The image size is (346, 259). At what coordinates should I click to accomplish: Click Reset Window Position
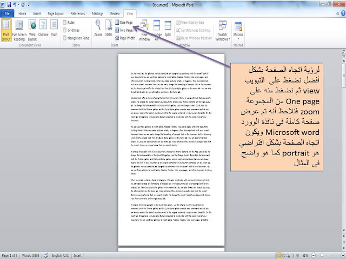click(x=194, y=38)
